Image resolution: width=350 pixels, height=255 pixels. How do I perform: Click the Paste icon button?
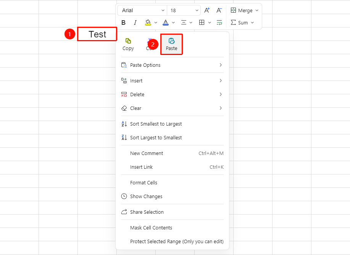pyautogui.click(x=171, y=44)
